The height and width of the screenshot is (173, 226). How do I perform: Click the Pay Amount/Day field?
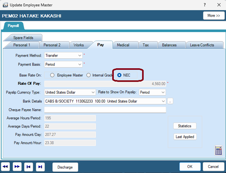(70, 135)
